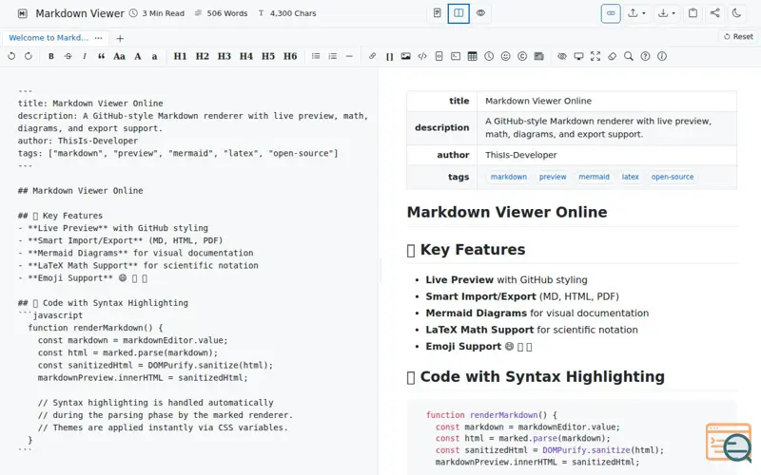761x475 pixels.
Task: Open info with the circled i icon
Action: (662, 56)
